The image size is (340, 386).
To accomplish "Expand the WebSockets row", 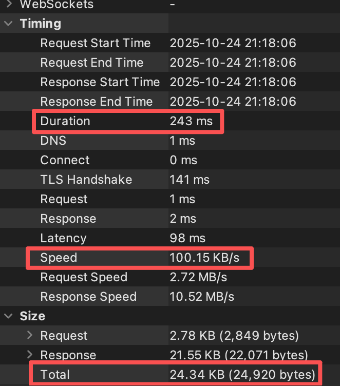I will coord(9,5).
